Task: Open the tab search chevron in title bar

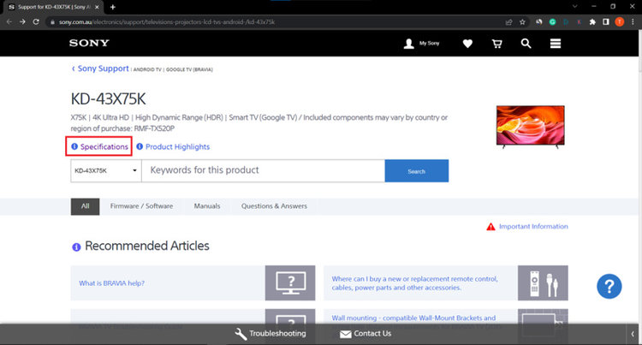Action: [575, 7]
